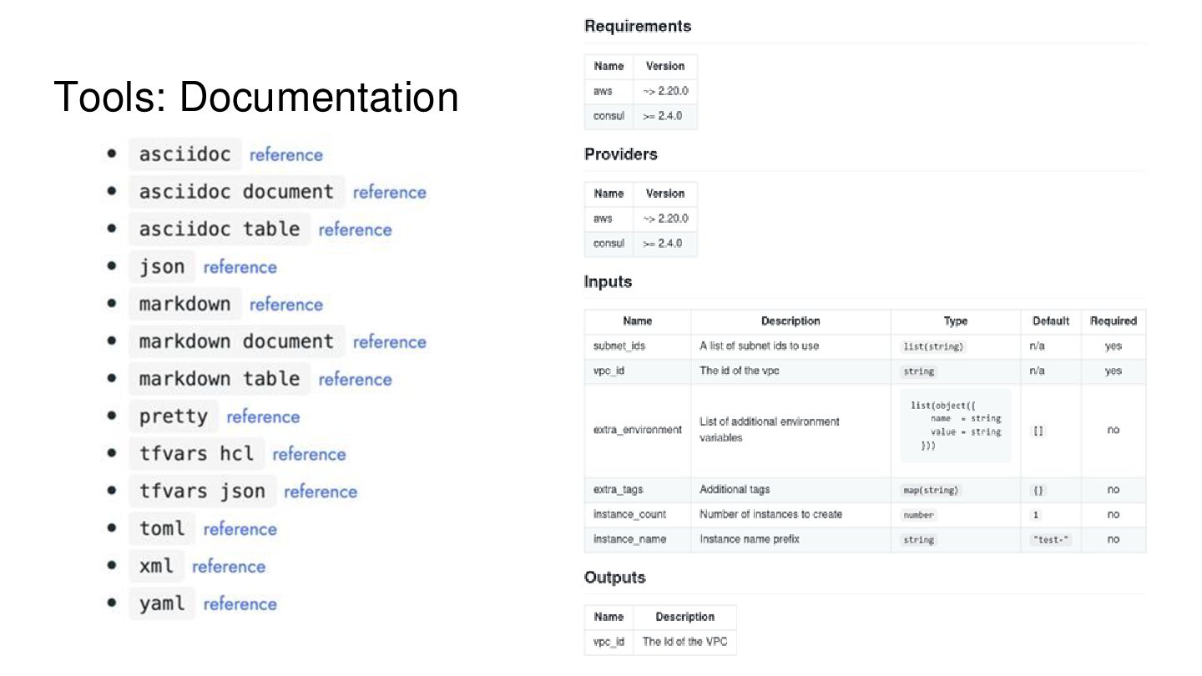Select the extra_environment input row name
Screen dimensions: 1202x676
(637, 430)
